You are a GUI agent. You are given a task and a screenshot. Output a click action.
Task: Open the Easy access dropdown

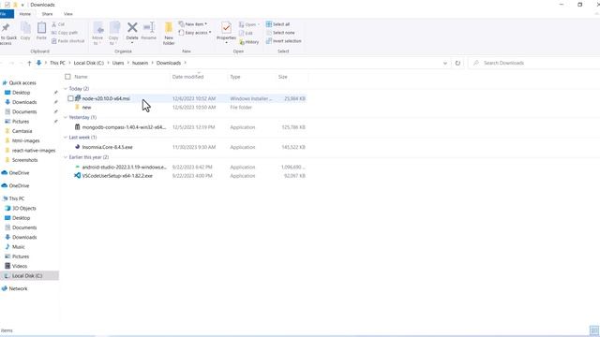pyautogui.click(x=195, y=33)
